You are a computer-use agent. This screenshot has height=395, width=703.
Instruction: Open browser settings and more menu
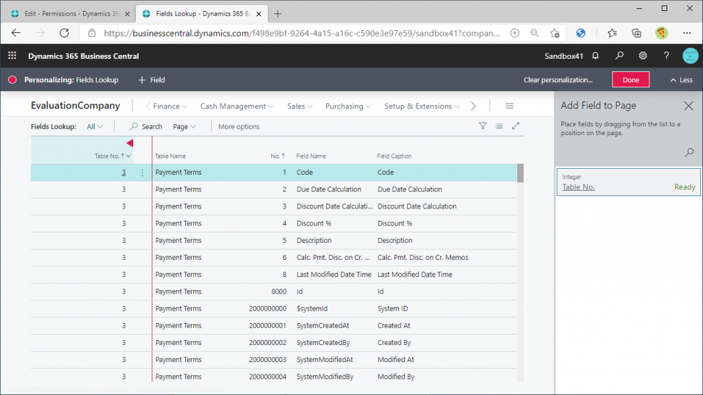[687, 33]
